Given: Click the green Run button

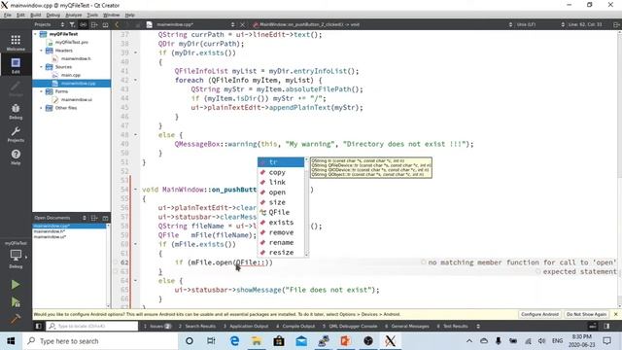Looking at the screenshot, I should point(16,285).
